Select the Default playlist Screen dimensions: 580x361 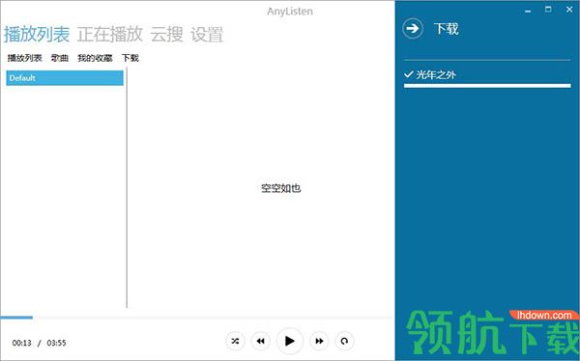coord(65,78)
